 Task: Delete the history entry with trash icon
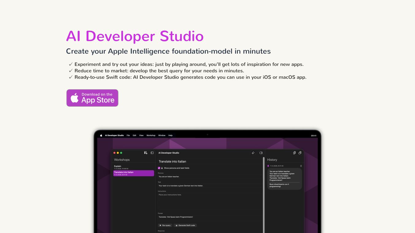pyautogui.click(x=301, y=166)
